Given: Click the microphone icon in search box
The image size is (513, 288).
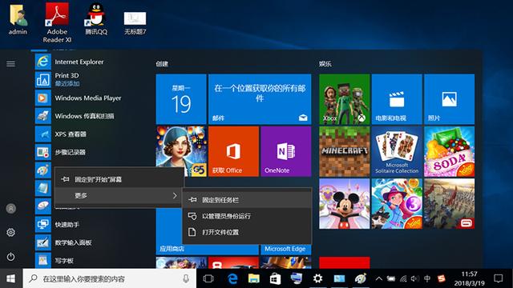Looking at the screenshot, I should click(x=186, y=278).
